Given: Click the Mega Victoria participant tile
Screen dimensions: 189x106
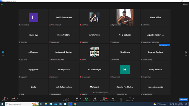Looking at the screenshot, I should coord(64,35).
